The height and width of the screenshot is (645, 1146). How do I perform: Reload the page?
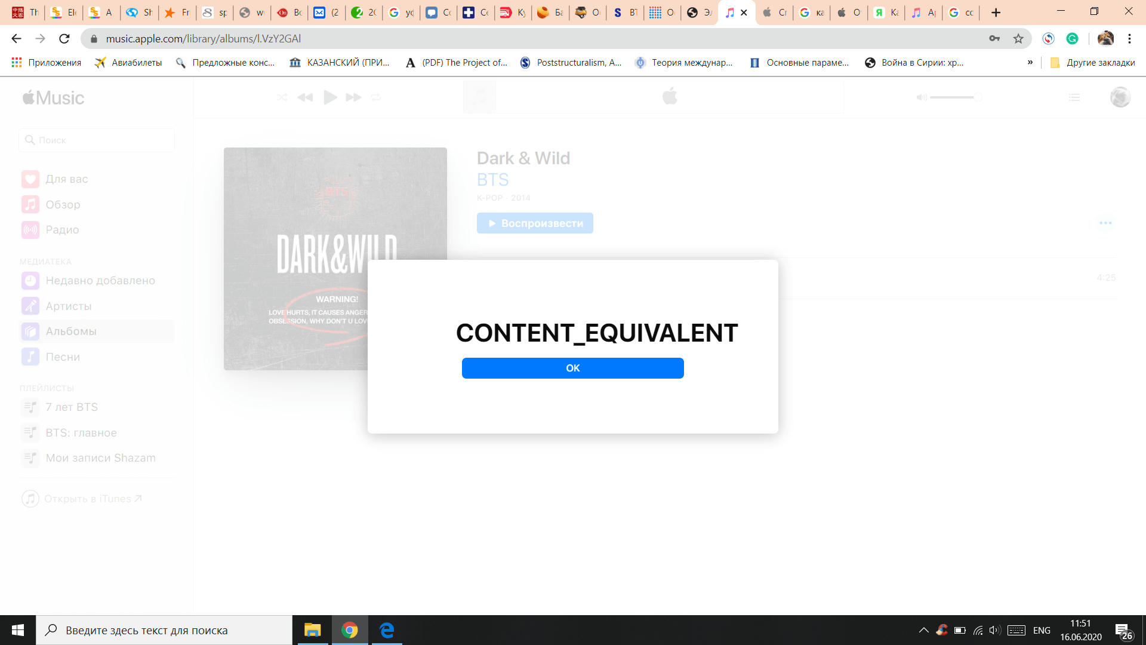point(64,38)
